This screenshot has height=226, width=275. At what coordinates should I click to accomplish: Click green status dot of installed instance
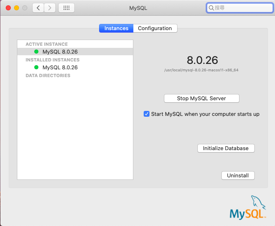36,67
